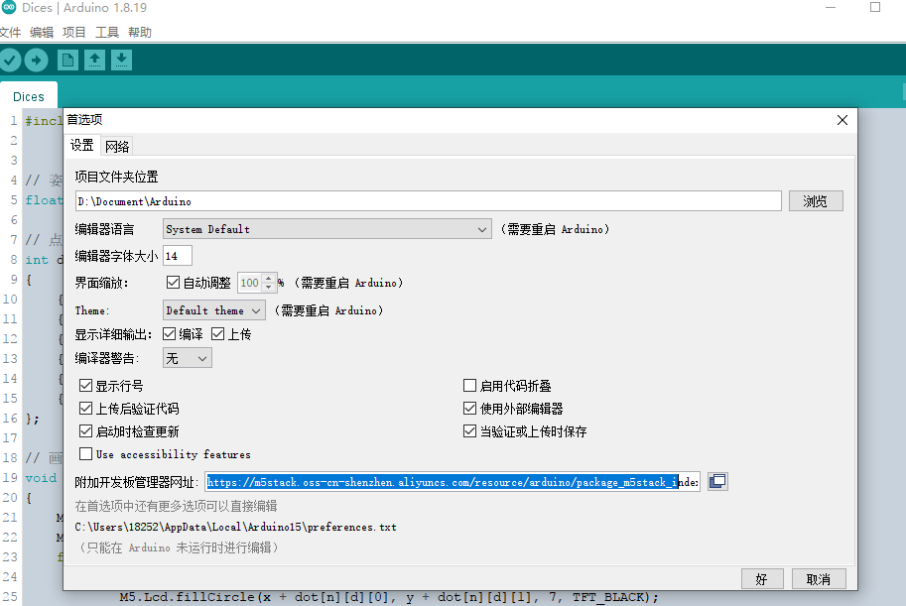Expand the 编译器警告 dropdown
906x606 pixels.
(x=186, y=358)
